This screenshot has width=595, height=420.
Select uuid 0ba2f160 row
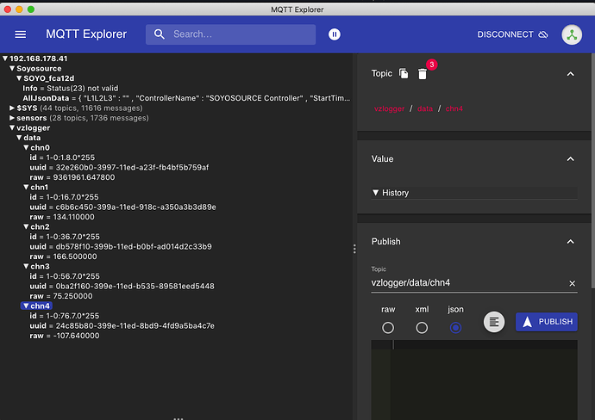pyautogui.click(x=122, y=286)
